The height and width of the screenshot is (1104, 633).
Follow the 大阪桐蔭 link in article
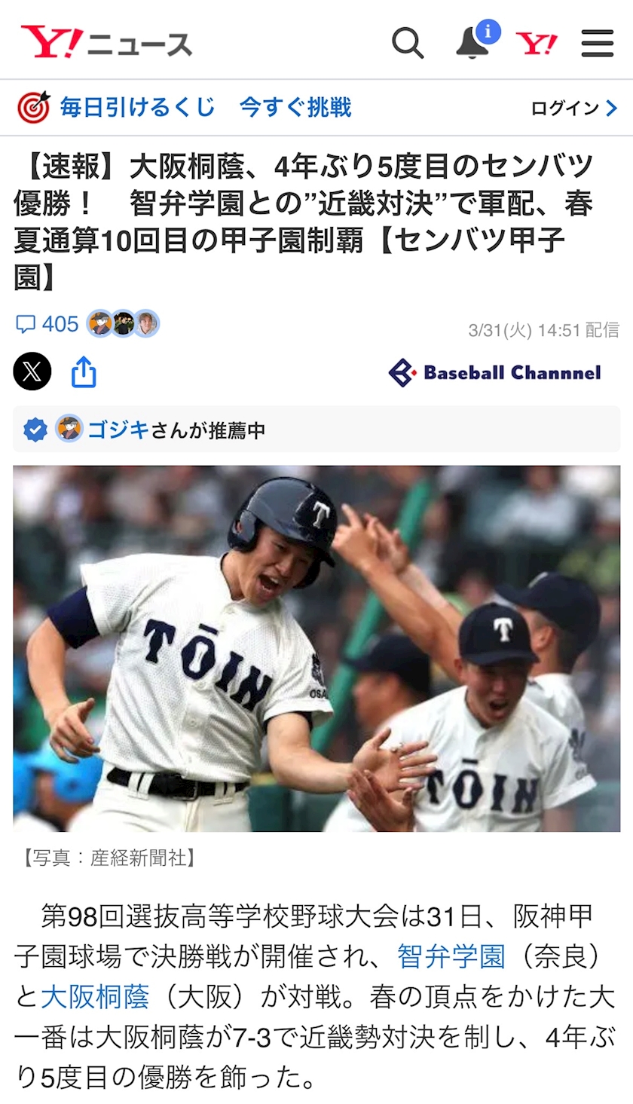(95, 996)
